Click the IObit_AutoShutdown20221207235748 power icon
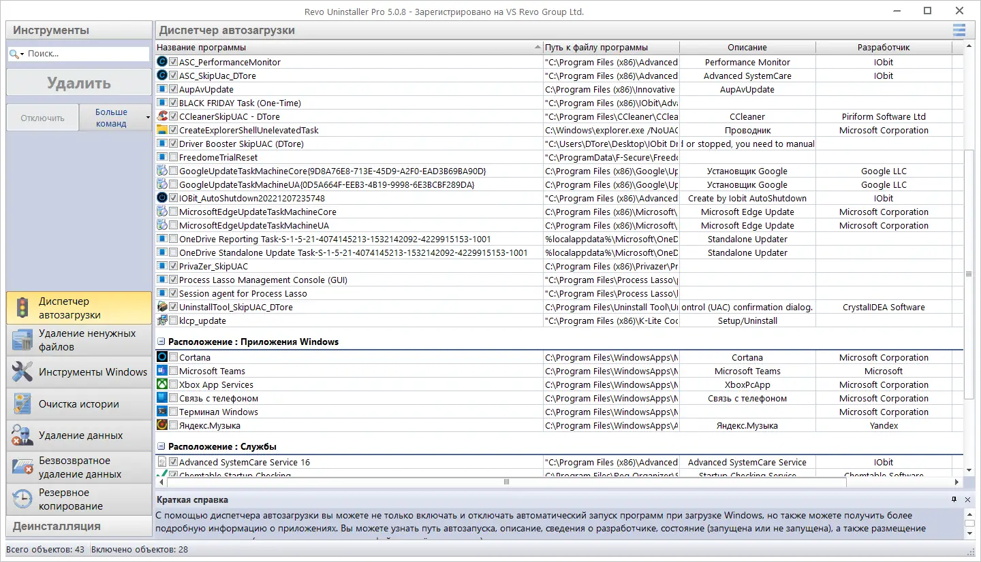The width and height of the screenshot is (981, 562). [x=162, y=198]
